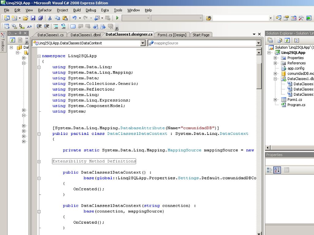The height and width of the screenshot is (235, 314).
Task: Switch to the DataClasses1.cs tab
Action: coord(50,35)
